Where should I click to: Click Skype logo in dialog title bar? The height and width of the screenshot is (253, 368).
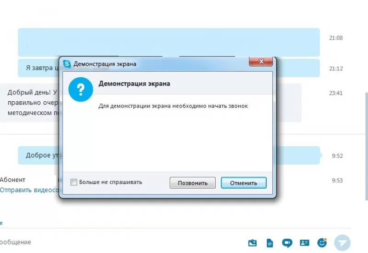(67, 64)
